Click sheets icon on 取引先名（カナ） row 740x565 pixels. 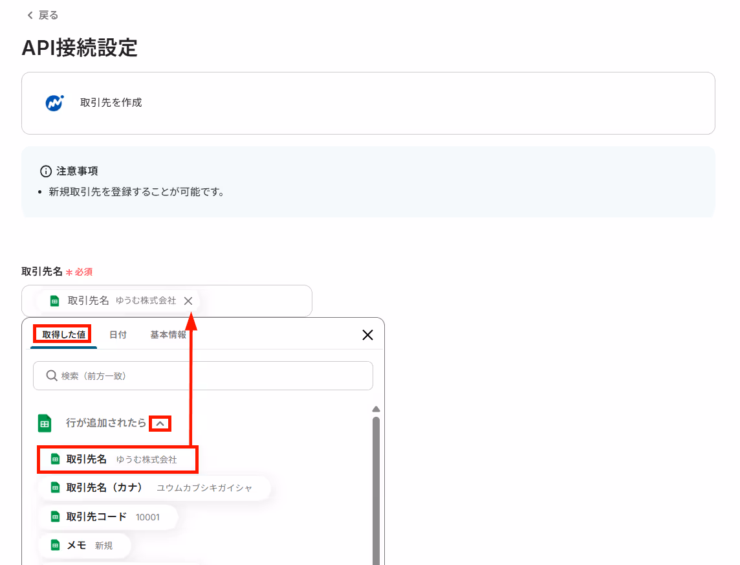(x=55, y=487)
